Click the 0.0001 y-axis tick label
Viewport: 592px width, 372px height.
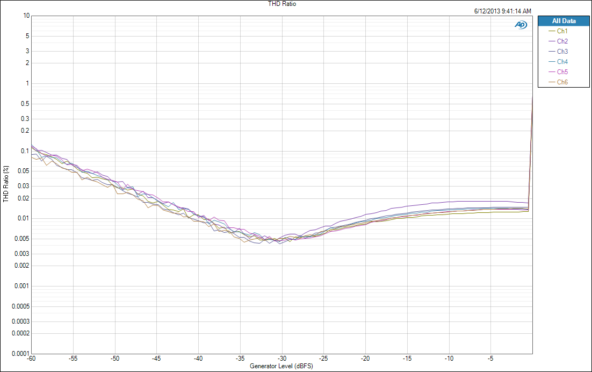21,354
